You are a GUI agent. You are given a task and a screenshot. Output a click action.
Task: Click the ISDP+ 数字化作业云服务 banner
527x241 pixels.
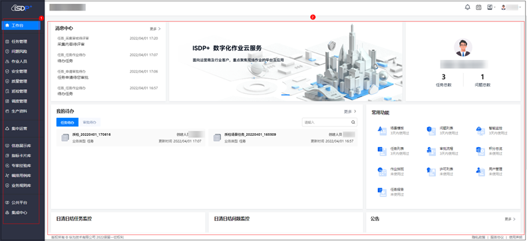coord(285,62)
